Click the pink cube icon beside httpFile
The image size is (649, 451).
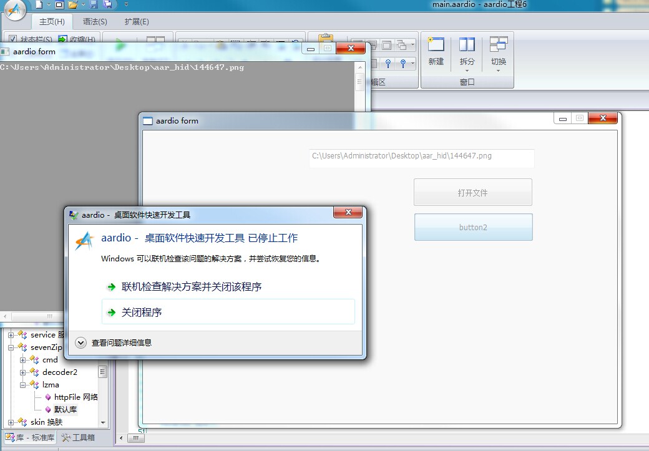pyautogui.click(x=48, y=397)
